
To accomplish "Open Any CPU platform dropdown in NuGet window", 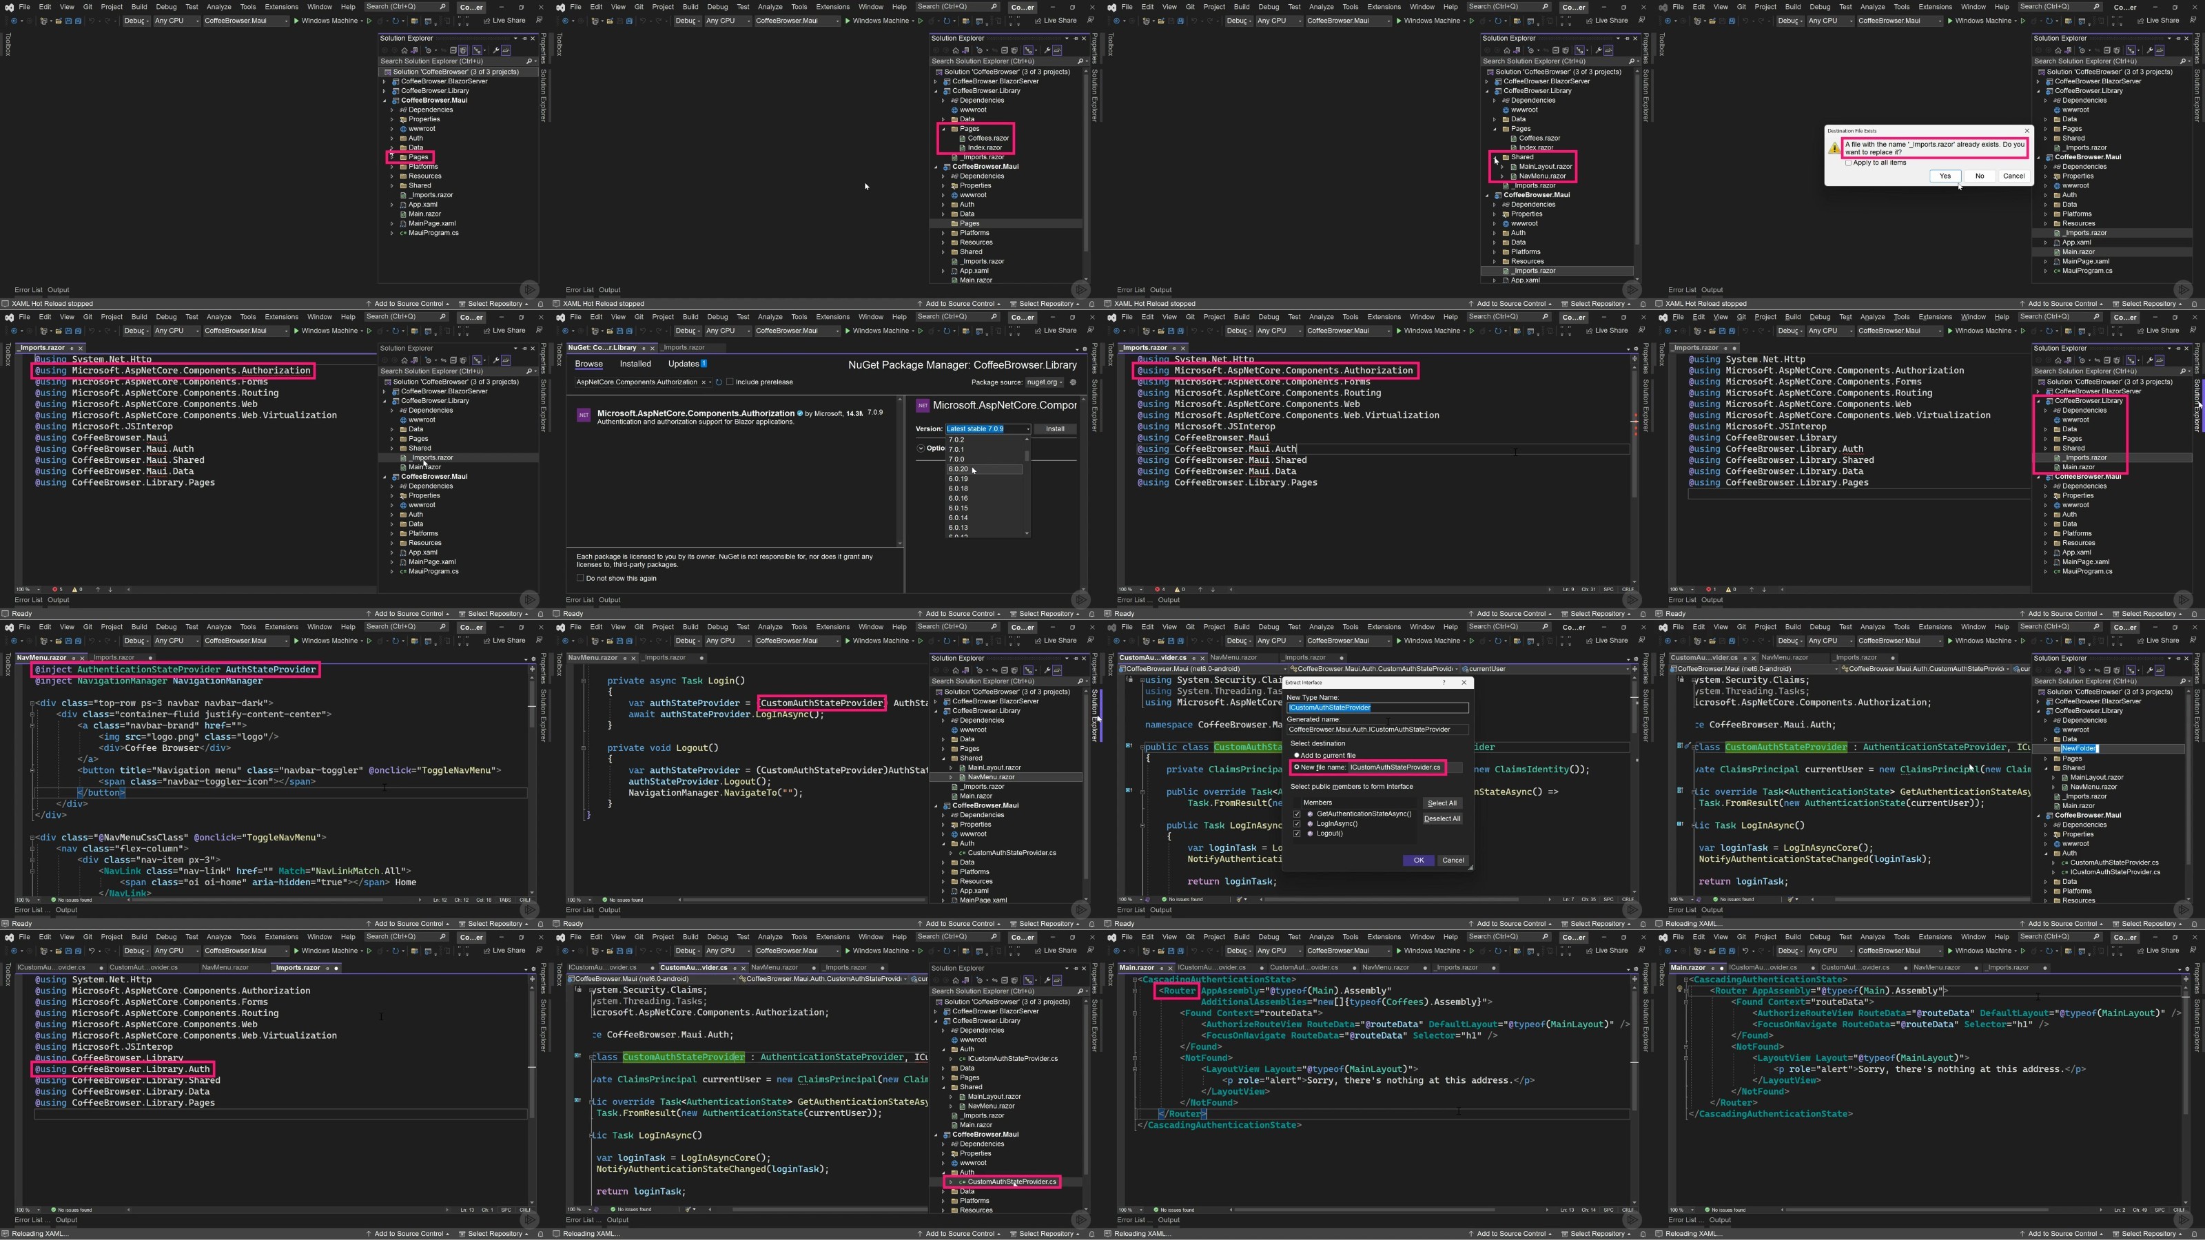I will click(x=728, y=331).
